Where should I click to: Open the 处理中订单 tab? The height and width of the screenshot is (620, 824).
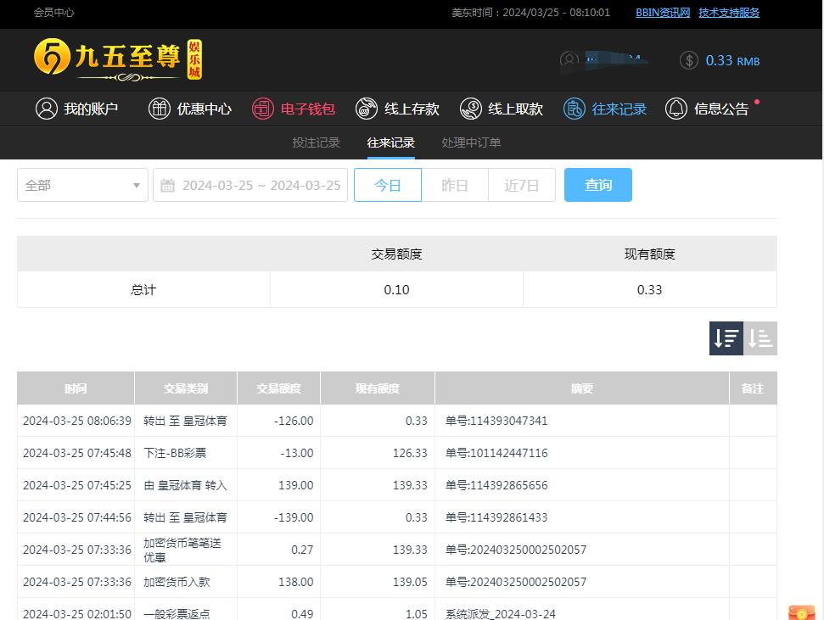click(471, 142)
